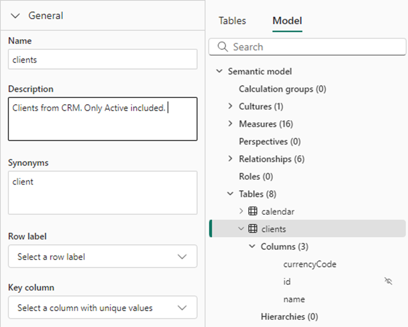Expand the Relationships (6) node
Screen dimensions: 408x327
(x=230, y=159)
